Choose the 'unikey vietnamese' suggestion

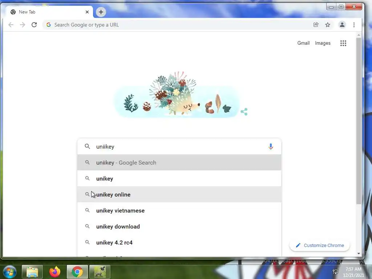coord(179,210)
